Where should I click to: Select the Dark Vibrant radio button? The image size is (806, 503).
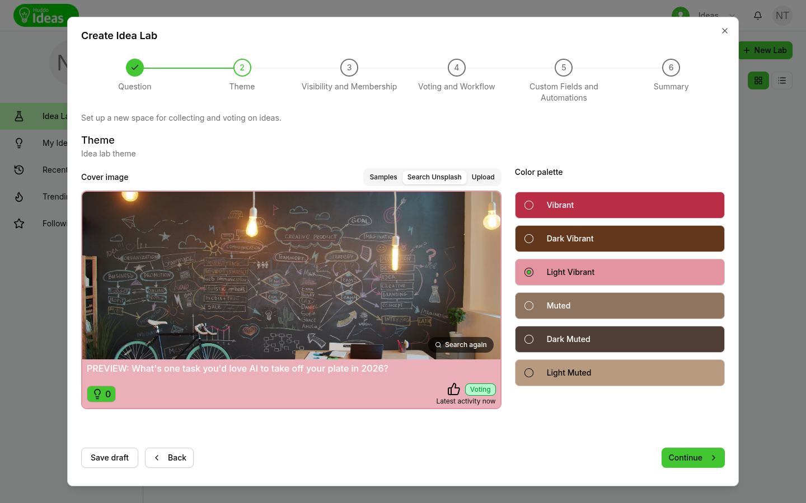point(529,239)
